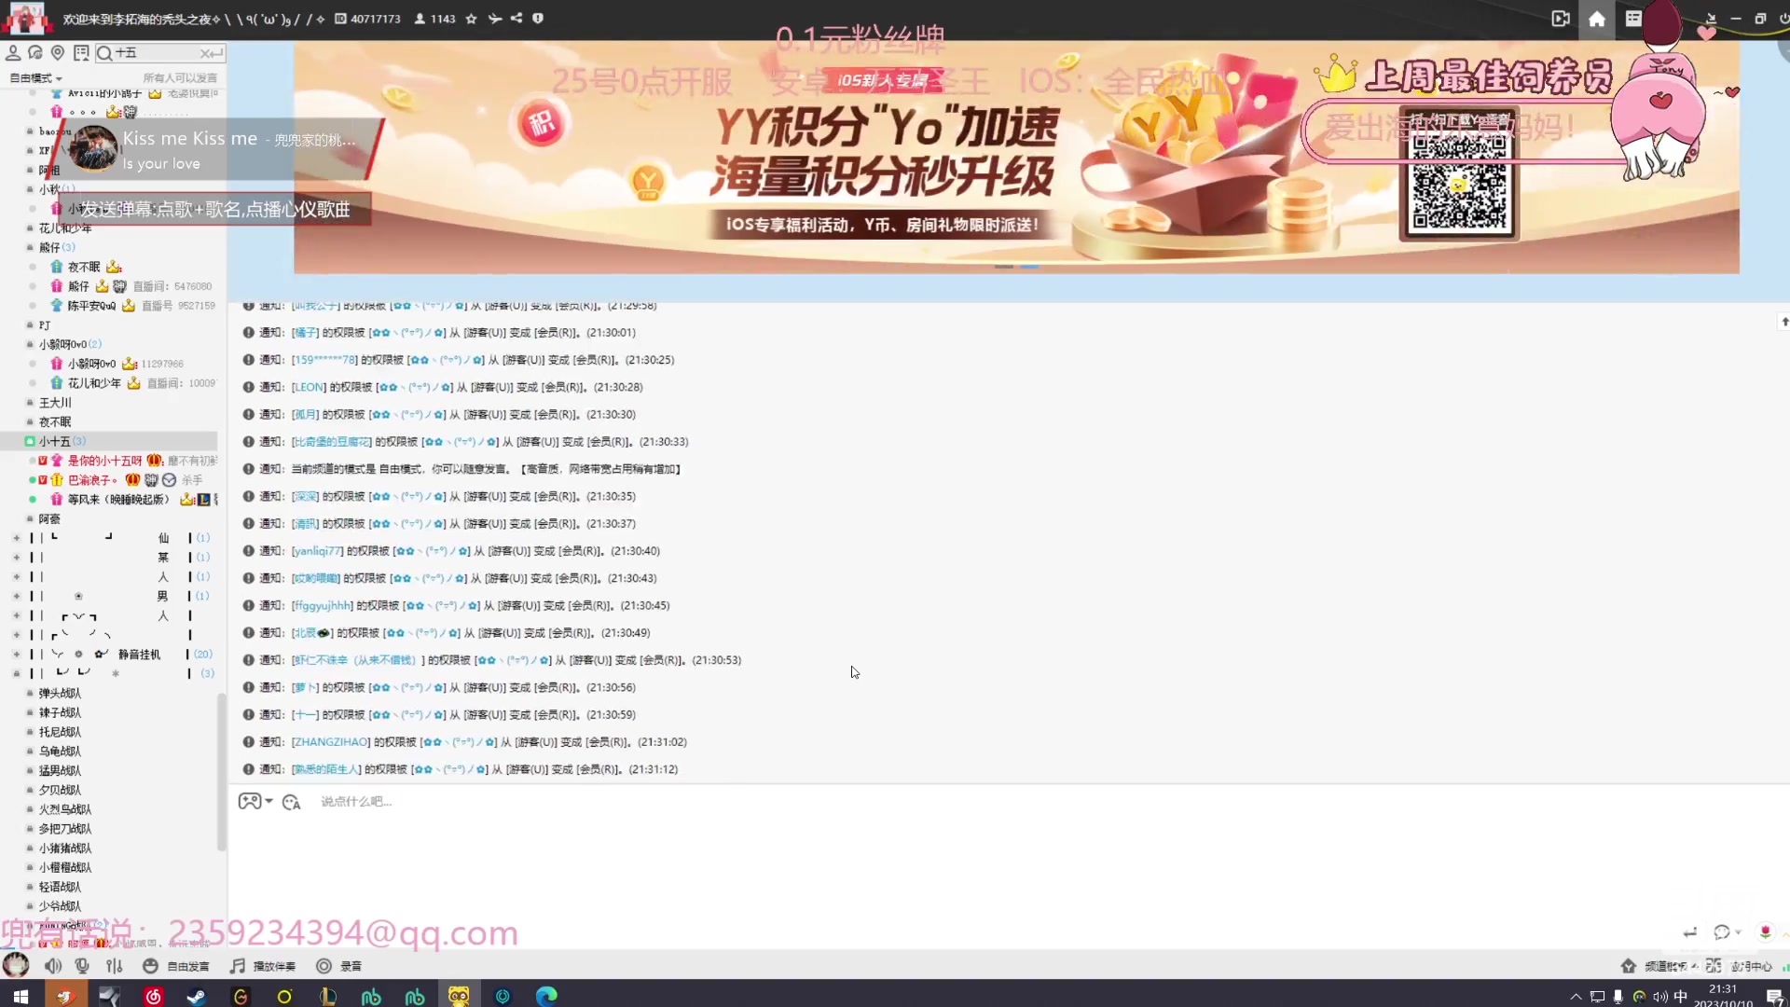Click the scroll-up arrow at the chat log's top right
Viewport: 1790px width, 1007px height.
(x=1784, y=322)
